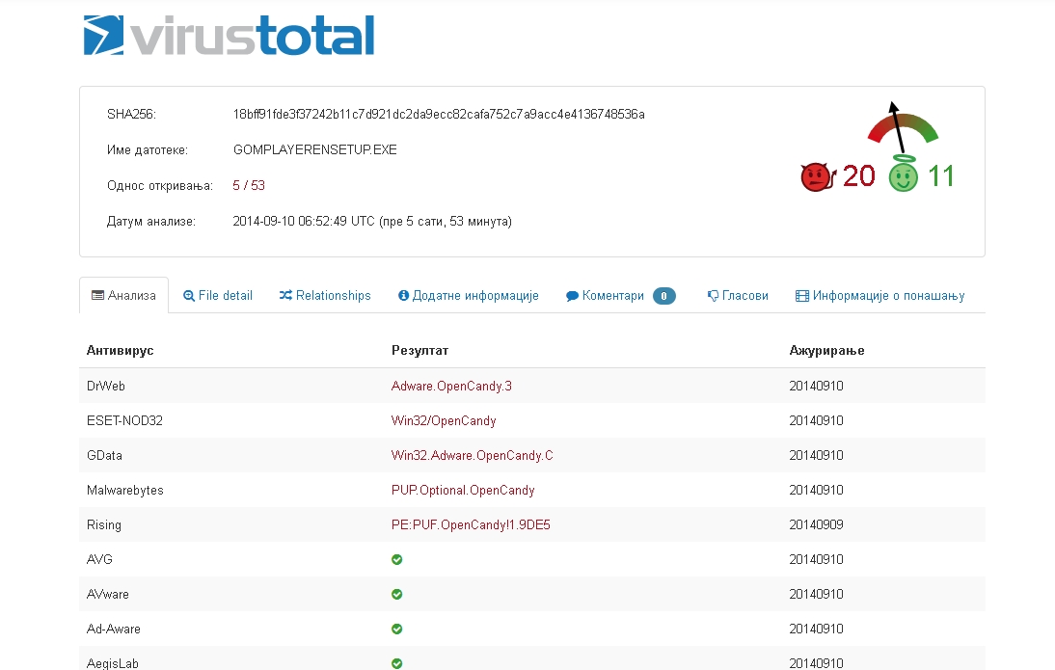This screenshot has width=1055, height=670.
Task: Open the Гласови tab
Action: pos(738,295)
